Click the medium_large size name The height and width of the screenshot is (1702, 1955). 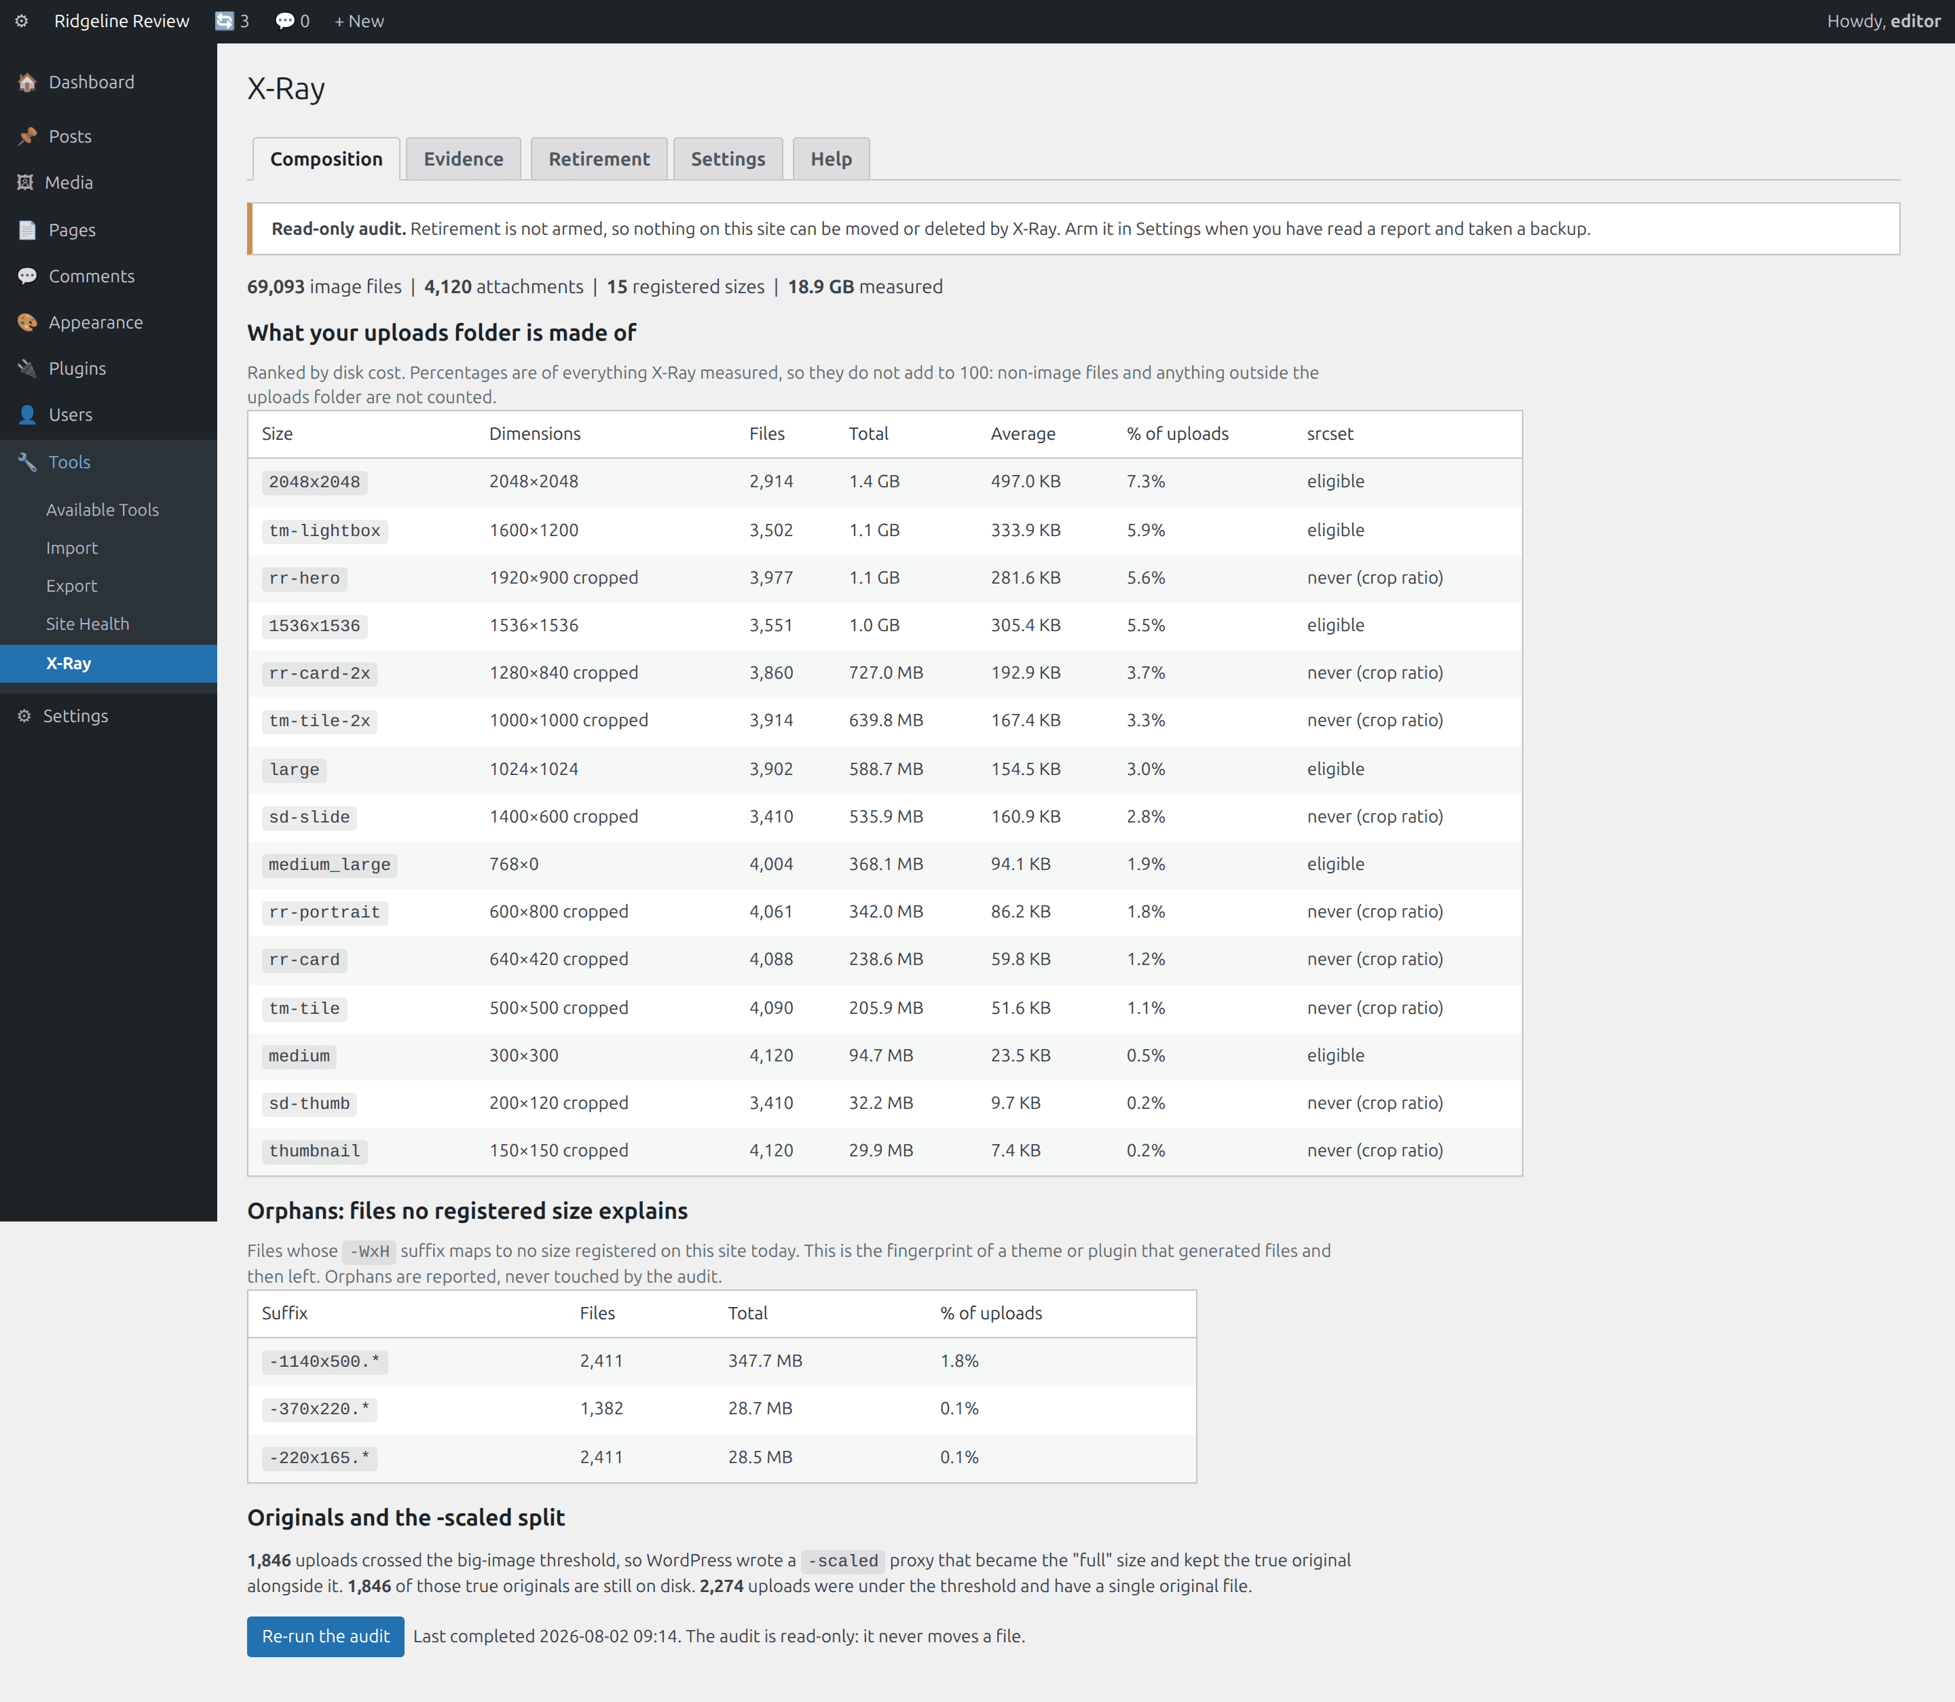(330, 865)
